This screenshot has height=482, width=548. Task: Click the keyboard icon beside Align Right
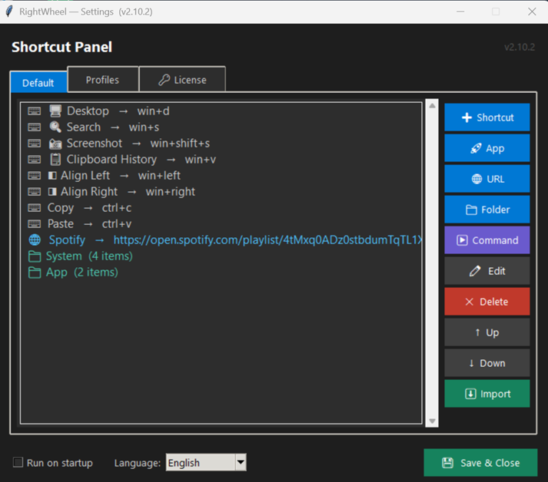pyautogui.click(x=35, y=192)
